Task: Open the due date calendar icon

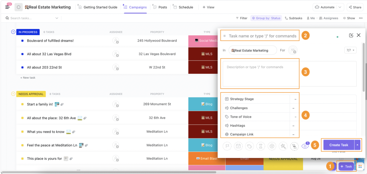Action: (238, 146)
